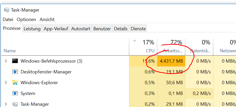Click the Windows-Explorer folder icon
The width and height of the screenshot is (236, 107).
(x=15, y=83)
